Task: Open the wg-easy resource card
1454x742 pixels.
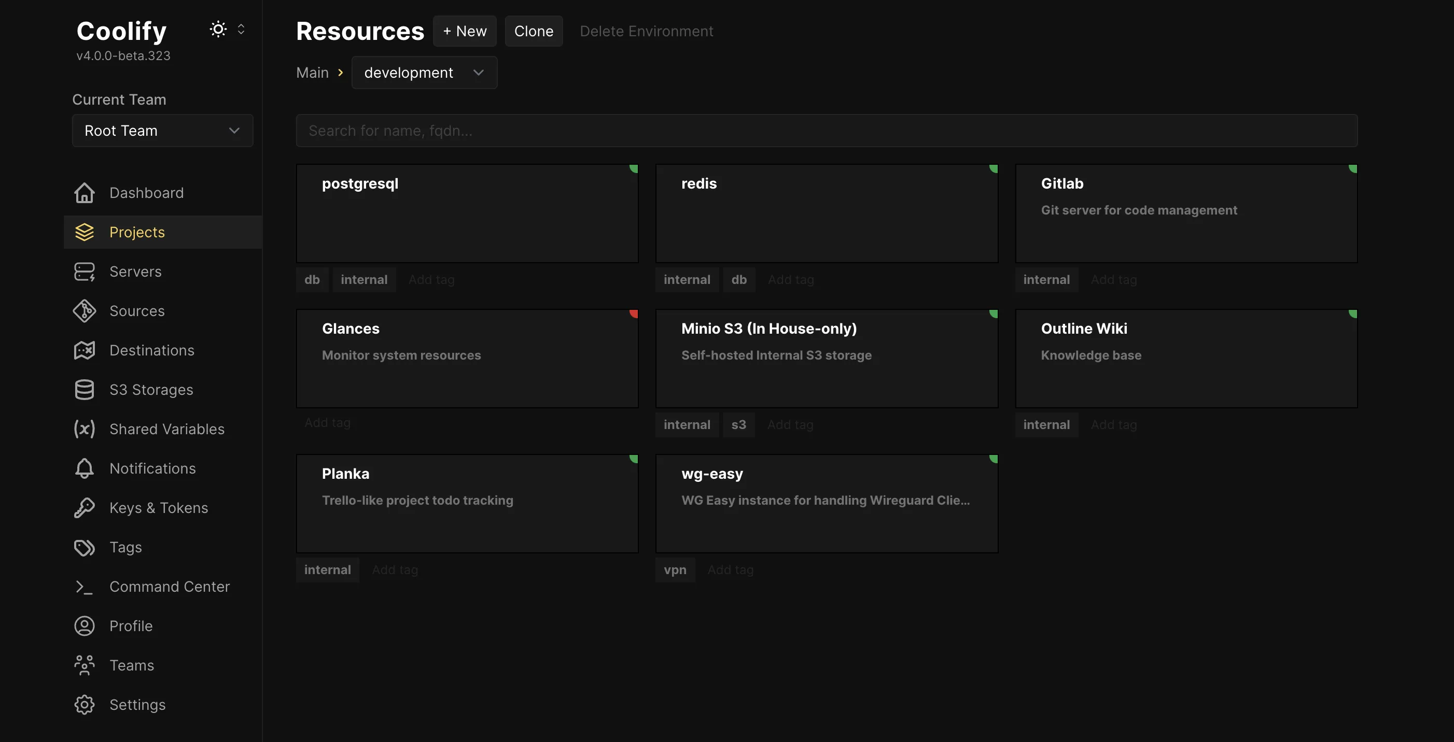Action: tap(827, 504)
